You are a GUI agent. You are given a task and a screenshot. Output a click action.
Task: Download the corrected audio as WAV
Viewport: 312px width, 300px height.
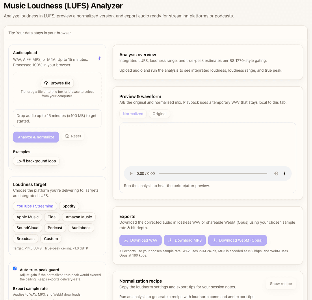140,240
